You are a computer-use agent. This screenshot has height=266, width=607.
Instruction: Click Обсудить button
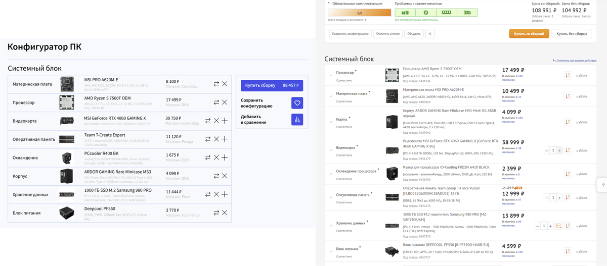point(414,34)
